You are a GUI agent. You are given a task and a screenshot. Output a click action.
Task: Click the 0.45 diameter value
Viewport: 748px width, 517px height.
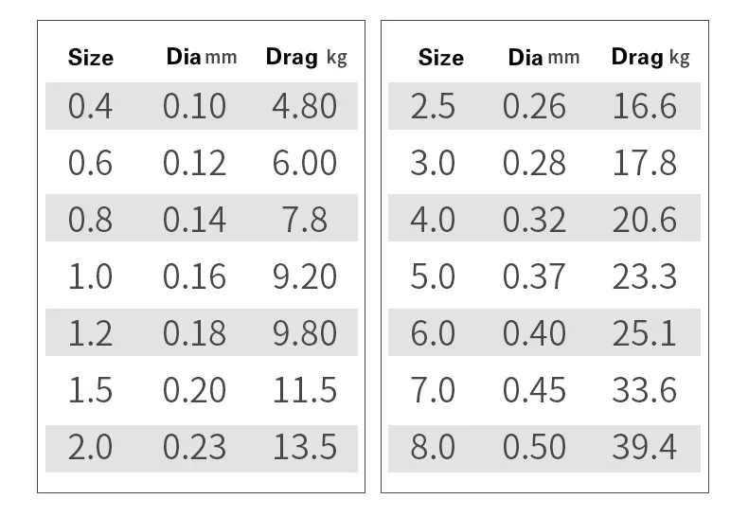click(534, 390)
